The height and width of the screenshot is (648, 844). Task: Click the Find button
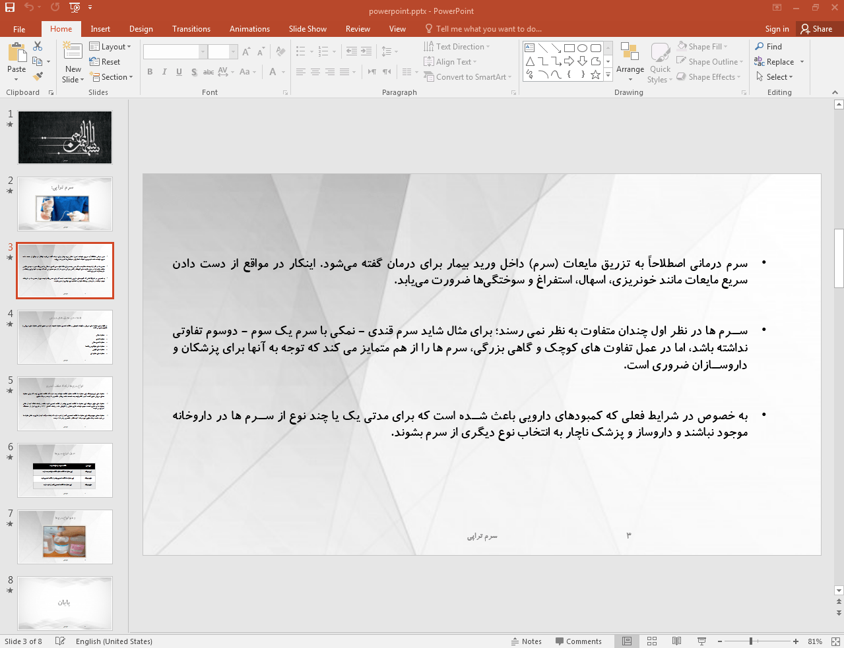click(x=769, y=47)
